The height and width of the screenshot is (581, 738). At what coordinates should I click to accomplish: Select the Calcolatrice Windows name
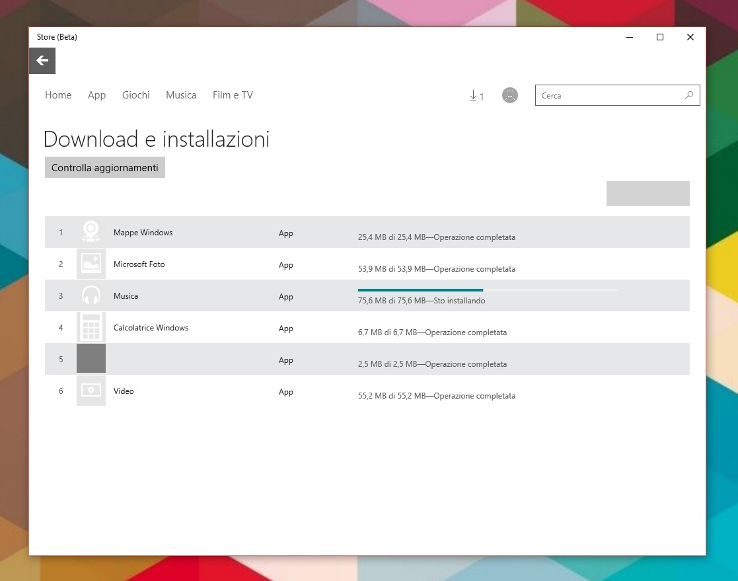pos(151,328)
